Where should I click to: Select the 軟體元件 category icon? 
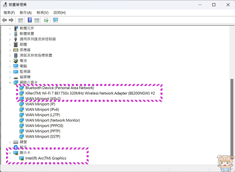(x=16, y=28)
